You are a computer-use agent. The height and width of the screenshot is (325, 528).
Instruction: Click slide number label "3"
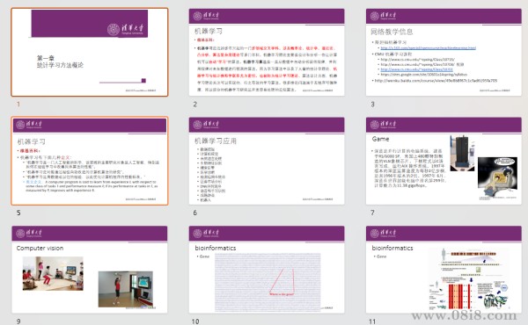[x=372, y=105]
